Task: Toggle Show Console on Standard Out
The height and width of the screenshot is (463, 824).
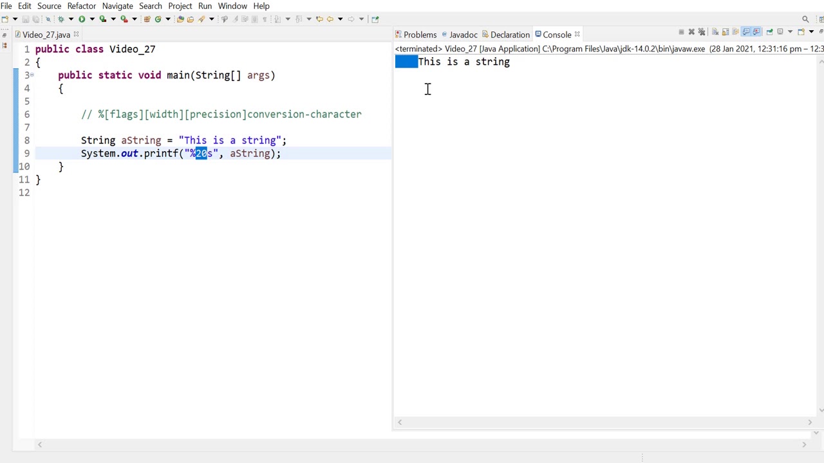Action: [745, 32]
